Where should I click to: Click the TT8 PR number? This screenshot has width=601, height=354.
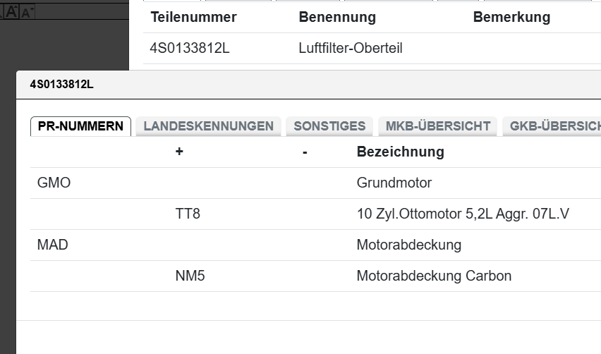pyautogui.click(x=188, y=214)
